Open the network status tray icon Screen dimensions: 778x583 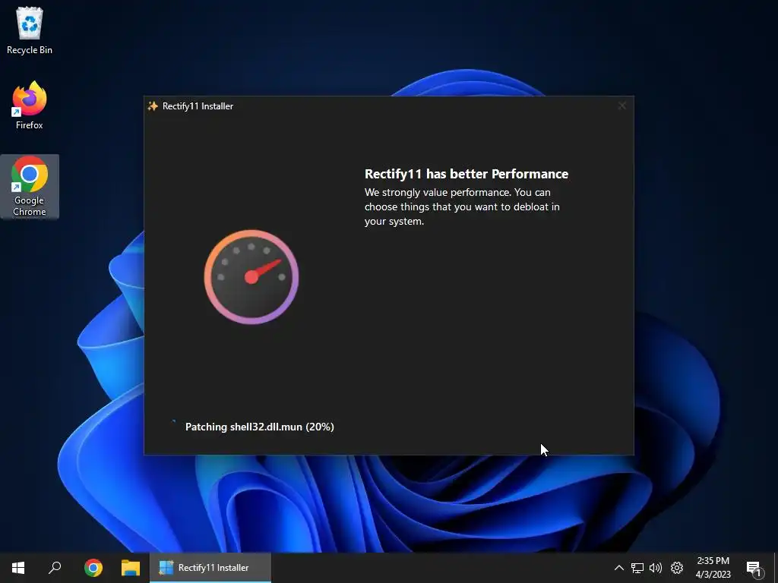pos(637,568)
